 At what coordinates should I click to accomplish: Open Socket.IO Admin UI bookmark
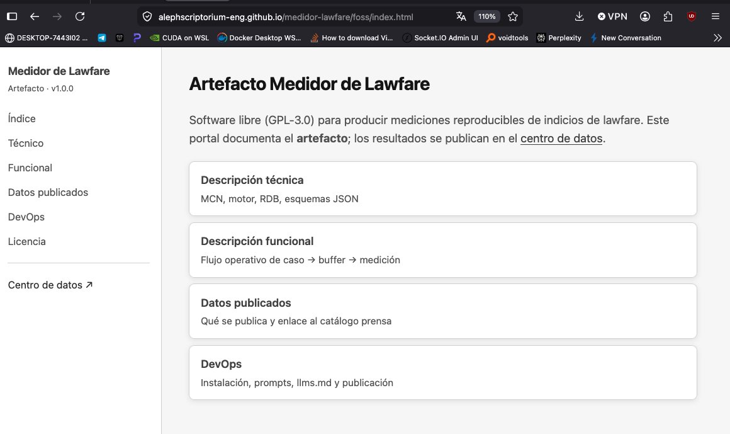click(x=440, y=38)
